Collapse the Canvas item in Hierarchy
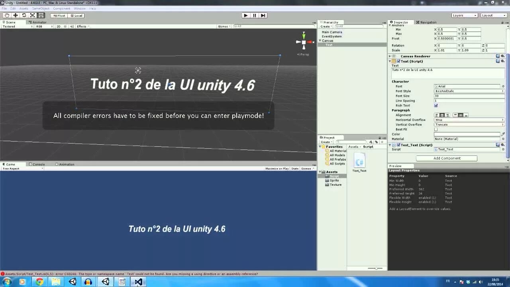This screenshot has height=287, width=510. point(320,41)
